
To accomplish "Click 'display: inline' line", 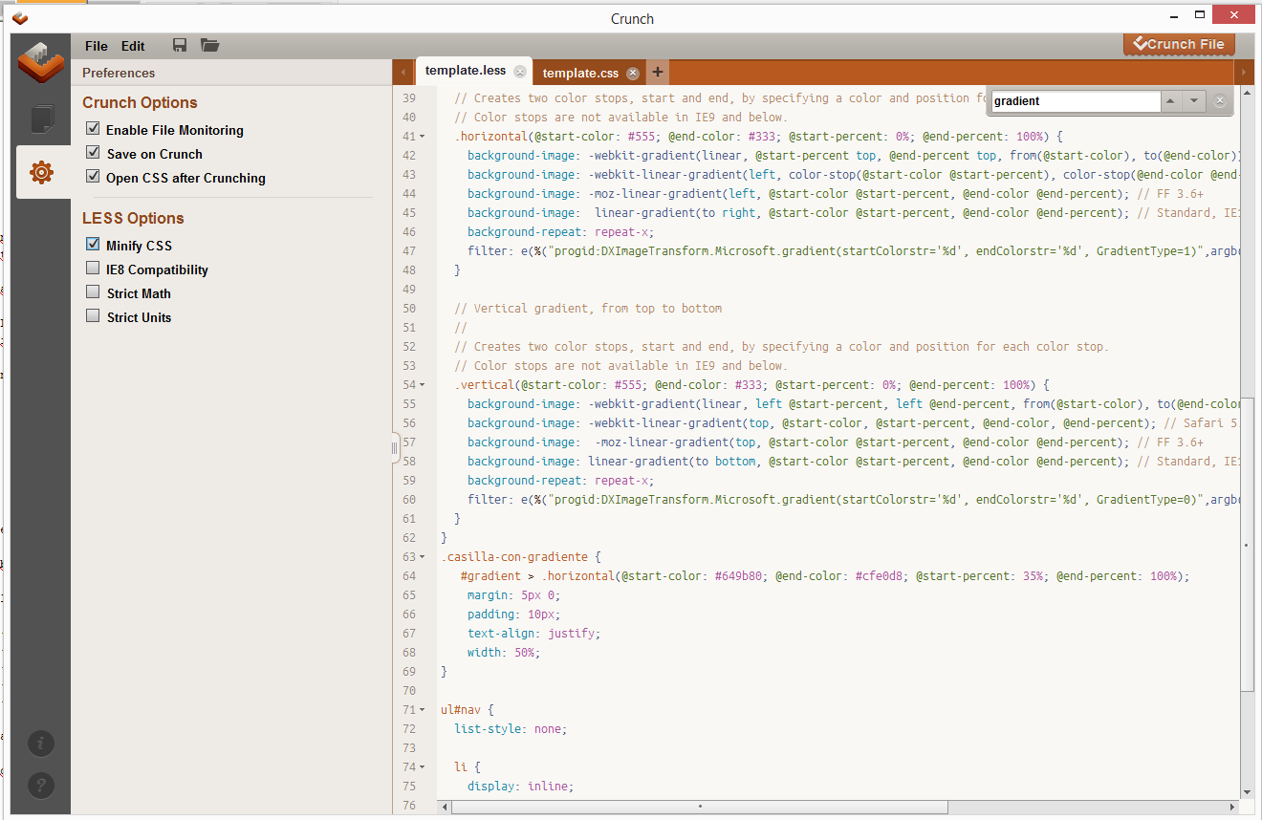I will tap(520, 787).
